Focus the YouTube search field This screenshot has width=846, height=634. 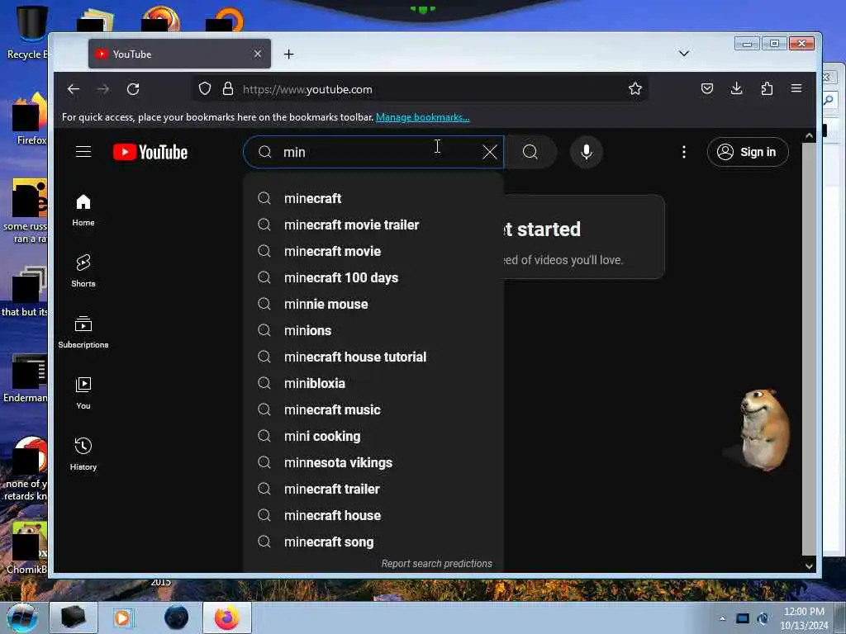click(x=373, y=152)
